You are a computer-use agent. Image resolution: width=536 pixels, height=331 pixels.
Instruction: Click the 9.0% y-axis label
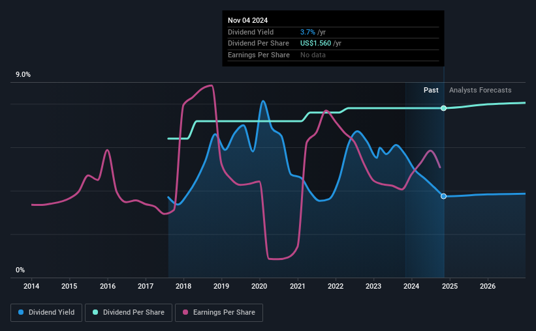pos(23,75)
